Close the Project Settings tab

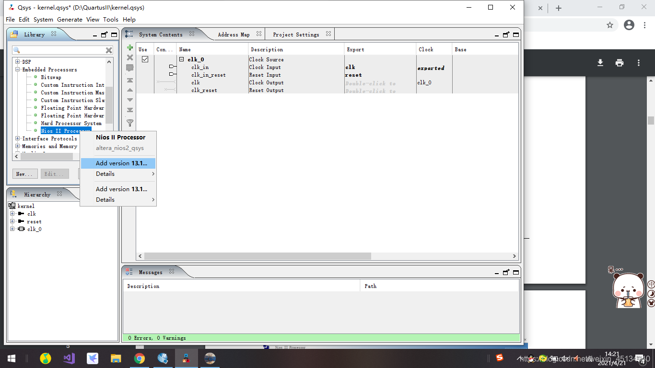click(x=328, y=34)
